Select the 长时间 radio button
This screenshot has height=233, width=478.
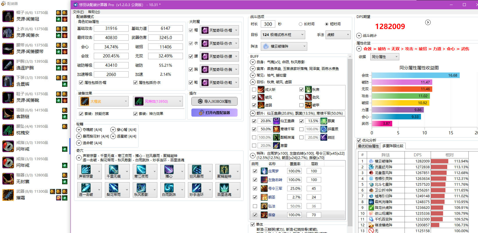pyautogui.click(x=301, y=24)
